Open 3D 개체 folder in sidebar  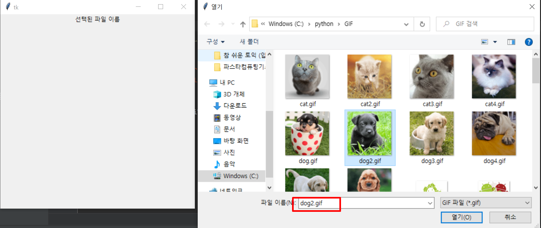pyautogui.click(x=229, y=94)
